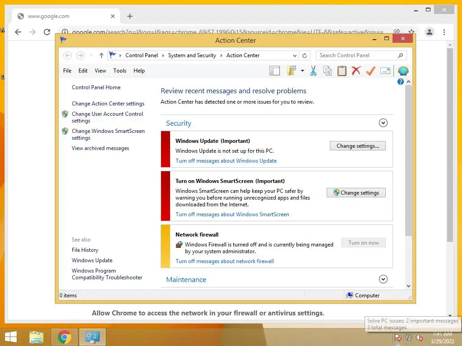Click the Action Center vertical scrollbar
Viewport: 462px width, 346px height.
pos(408,160)
